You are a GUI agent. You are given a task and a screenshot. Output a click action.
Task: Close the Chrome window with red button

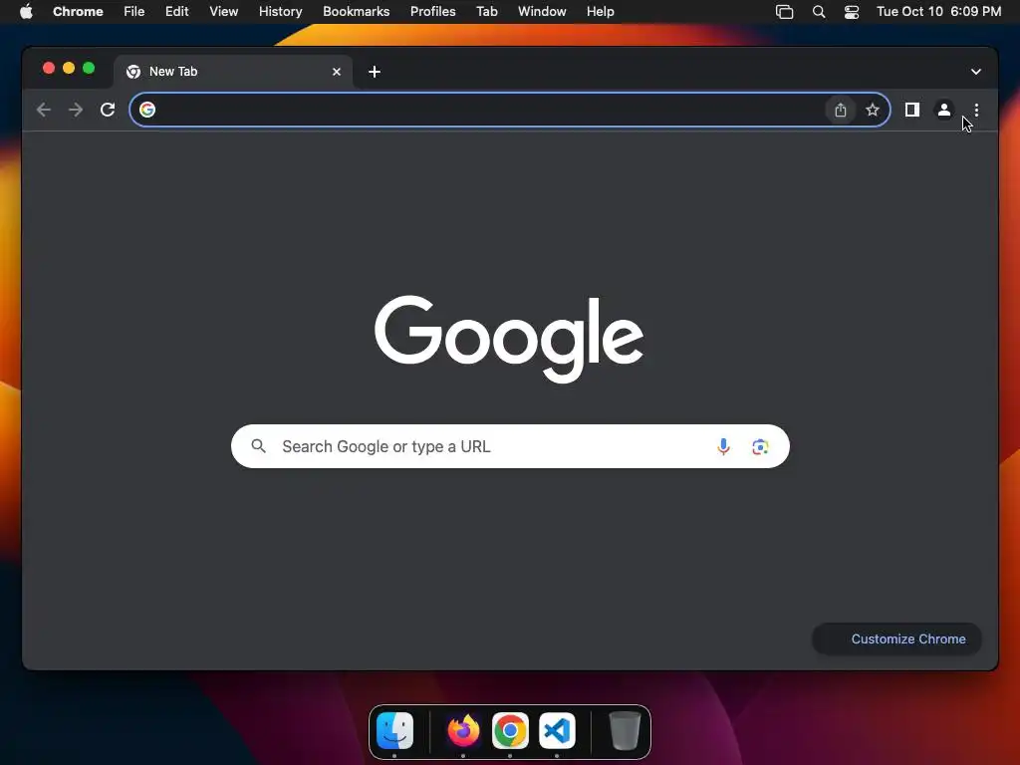pyautogui.click(x=48, y=69)
